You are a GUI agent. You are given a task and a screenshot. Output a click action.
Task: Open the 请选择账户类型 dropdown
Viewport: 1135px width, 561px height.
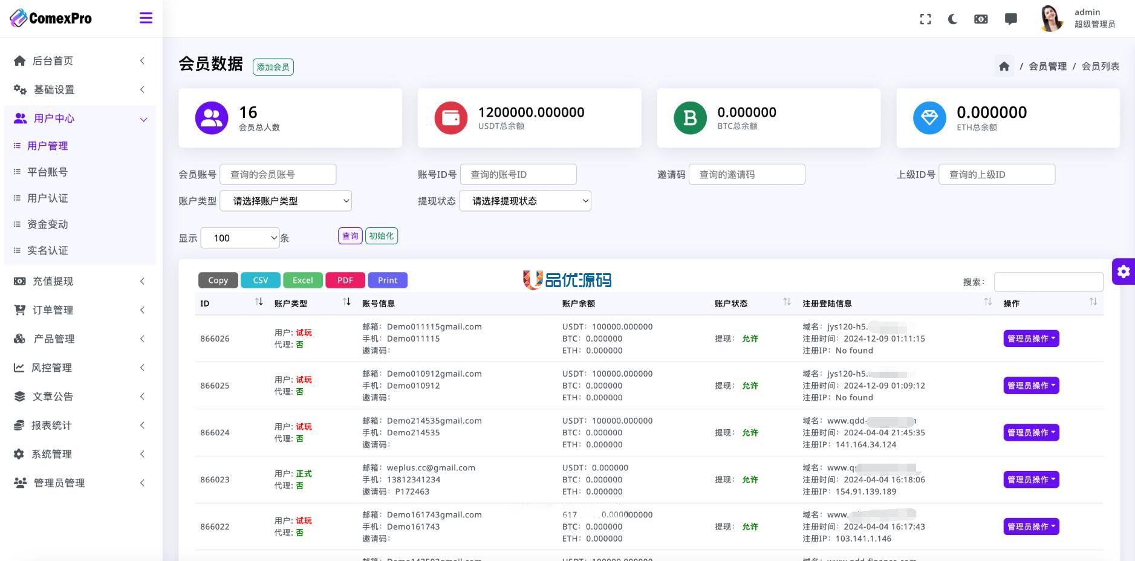[286, 201]
